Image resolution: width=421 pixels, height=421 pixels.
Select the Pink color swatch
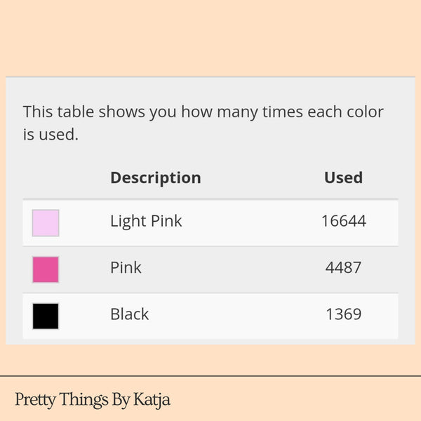click(x=46, y=269)
